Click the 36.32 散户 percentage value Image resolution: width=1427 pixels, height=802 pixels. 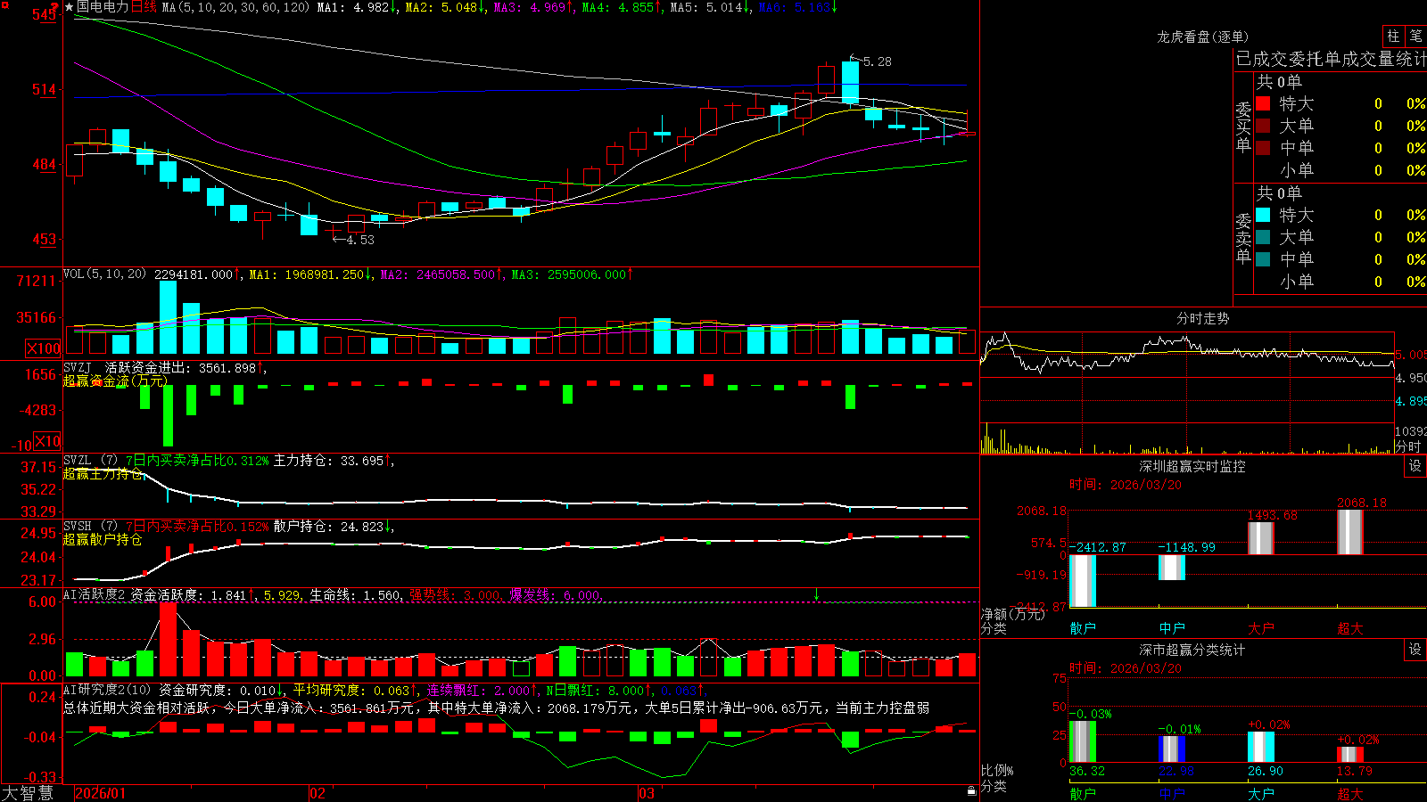click(x=1087, y=771)
